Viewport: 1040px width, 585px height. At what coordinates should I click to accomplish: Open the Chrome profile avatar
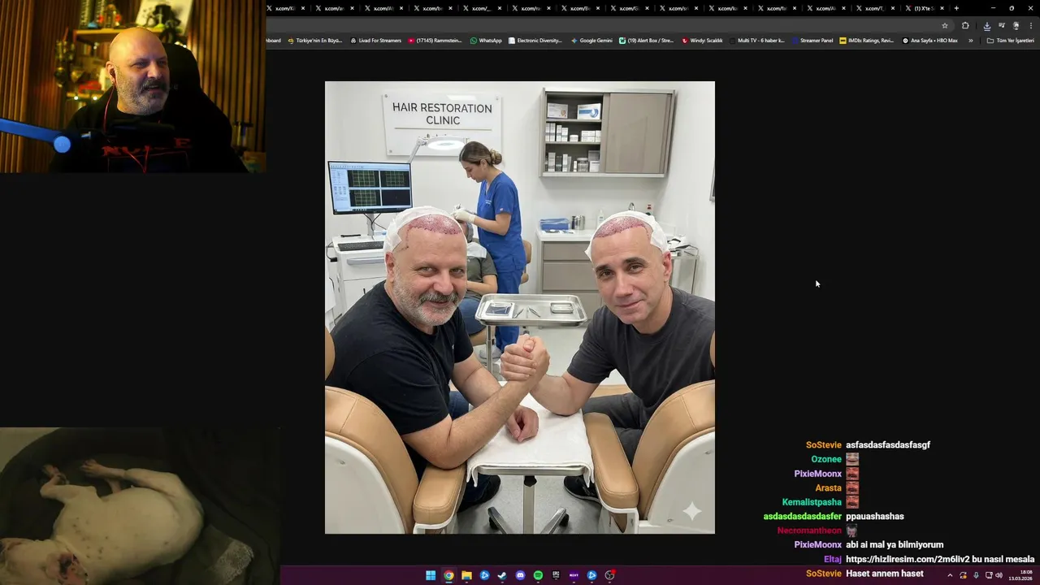1016,25
